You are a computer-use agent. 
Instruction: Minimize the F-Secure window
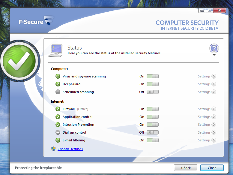pyautogui.click(x=202, y=11)
